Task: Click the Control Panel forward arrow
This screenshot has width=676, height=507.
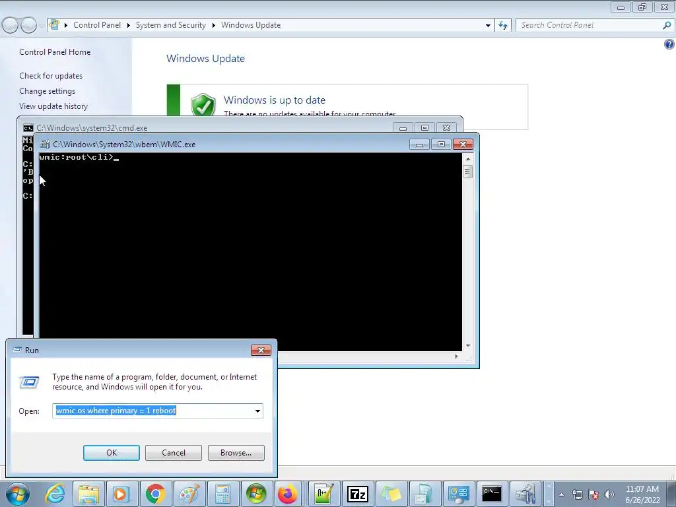Action: pyautogui.click(x=28, y=25)
